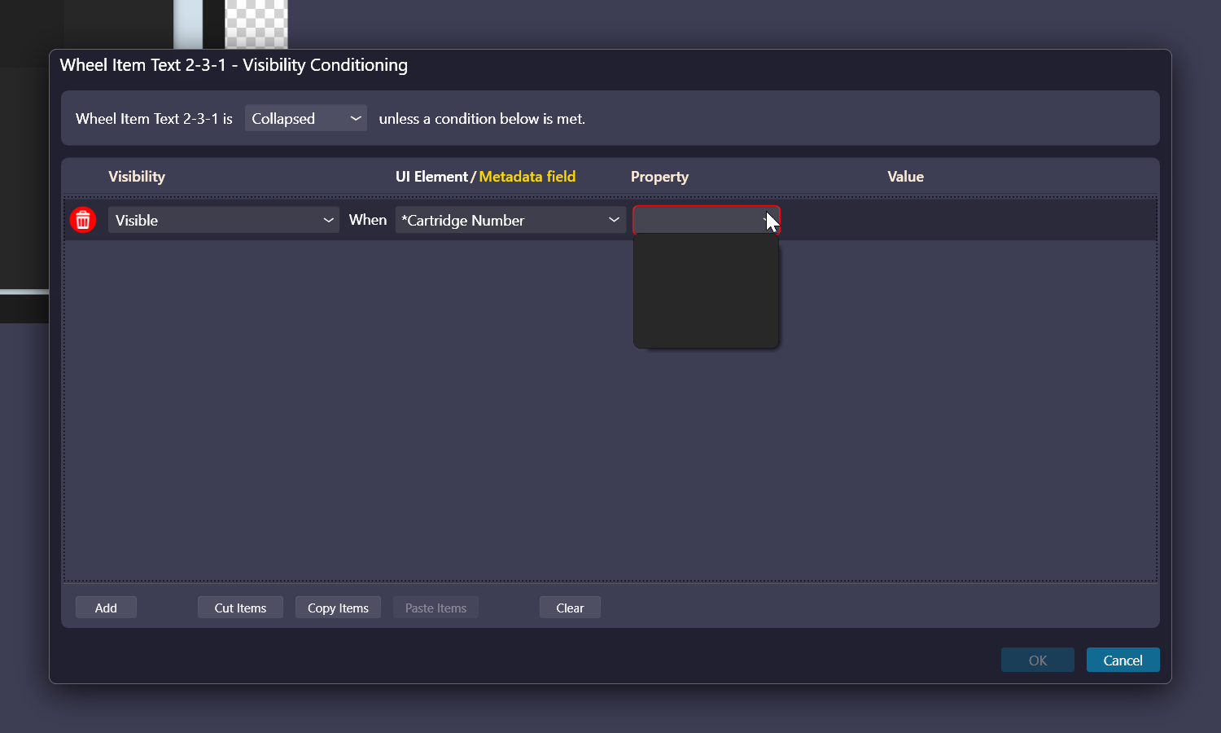Cancel the Visibility Conditioning dialog
The width and height of the screenshot is (1221, 733).
(1123, 660)
